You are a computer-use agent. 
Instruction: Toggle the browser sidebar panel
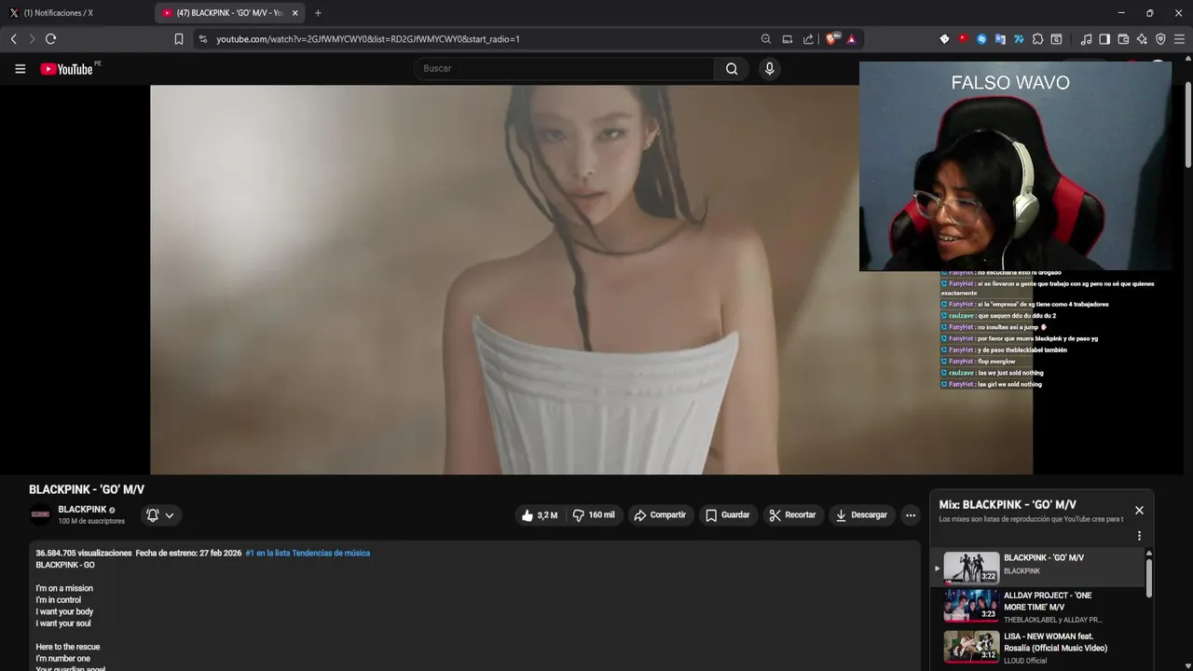[1104, 39]
